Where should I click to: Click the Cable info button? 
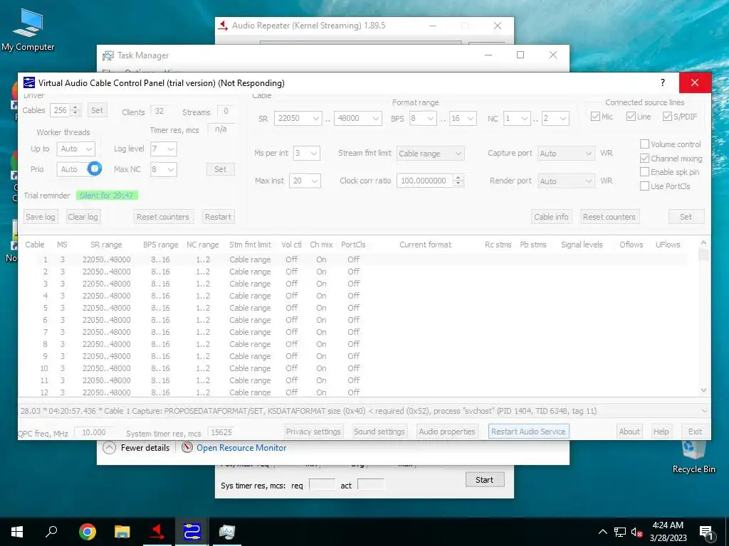click(x=551, y=217)
